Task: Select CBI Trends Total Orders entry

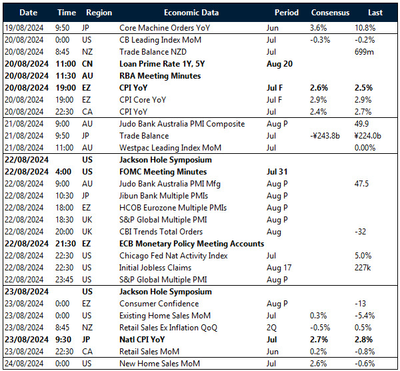Action: 161,231
